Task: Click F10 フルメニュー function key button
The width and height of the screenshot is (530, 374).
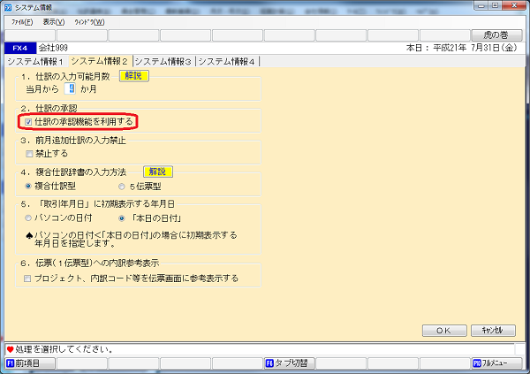Action: (496, 363)
